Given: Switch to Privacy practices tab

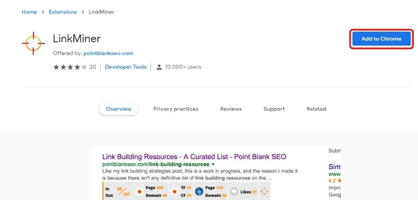Looking at the screenshot, I should click(x=176, y=109).
